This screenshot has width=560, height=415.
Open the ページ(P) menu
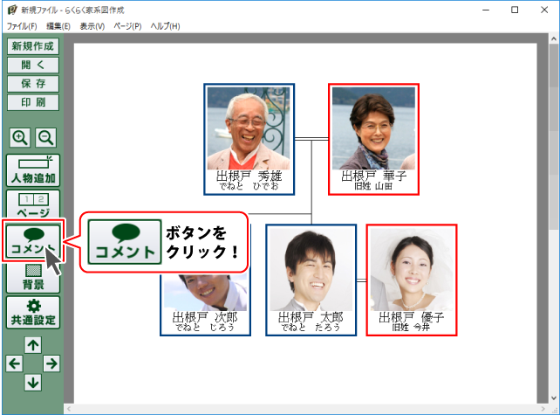(x=127, y=26)
